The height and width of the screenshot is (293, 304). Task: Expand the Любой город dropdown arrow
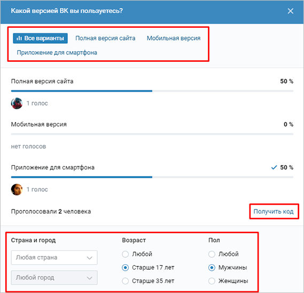coord(89,278)
